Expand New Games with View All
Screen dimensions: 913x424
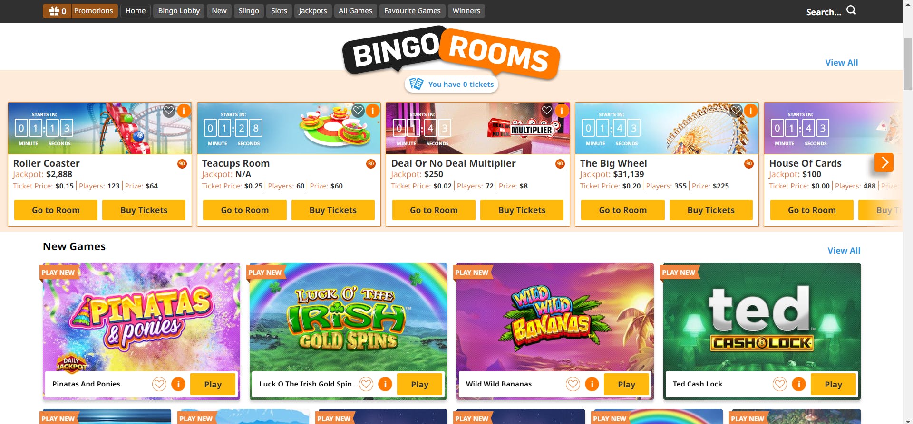[x=844, y=251]
